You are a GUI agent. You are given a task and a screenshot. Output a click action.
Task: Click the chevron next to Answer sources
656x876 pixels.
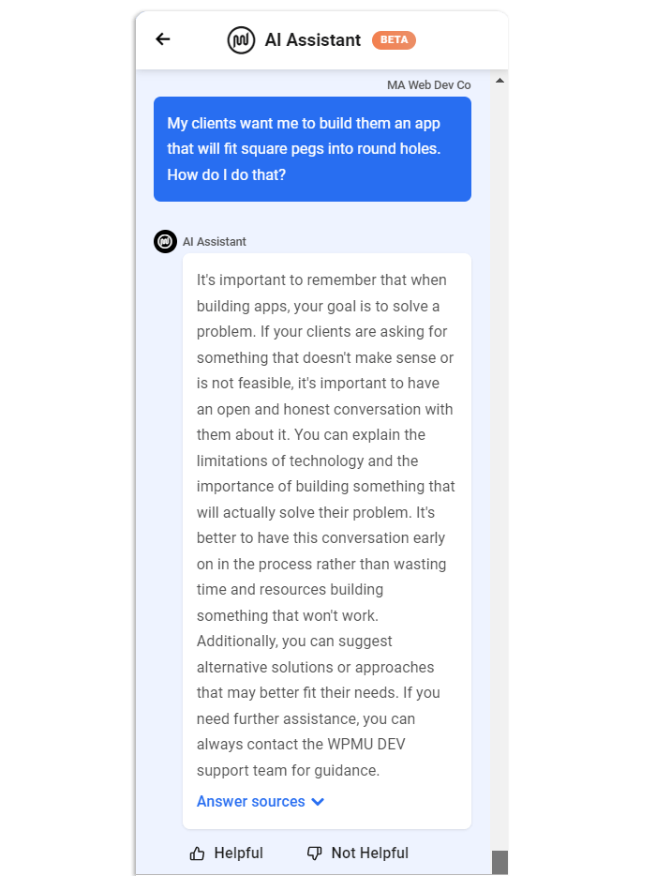(x=318, y=801)
